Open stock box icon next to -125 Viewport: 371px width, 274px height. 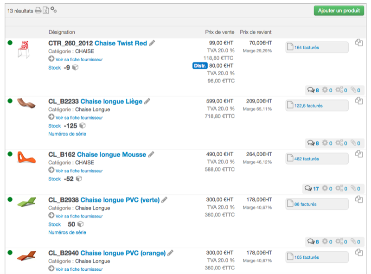click(x=83, y=126)
